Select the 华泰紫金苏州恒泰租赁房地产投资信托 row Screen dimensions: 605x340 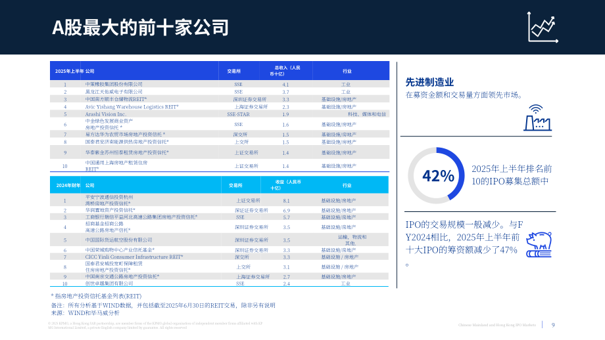coord(220,152)
